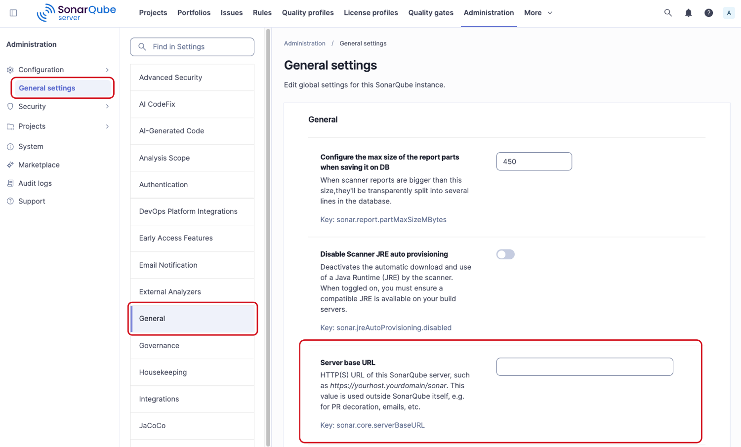Select DevOps Platform Integrations category
The height and width of the screenshot is (447, 741).
(x=192, y=211)
